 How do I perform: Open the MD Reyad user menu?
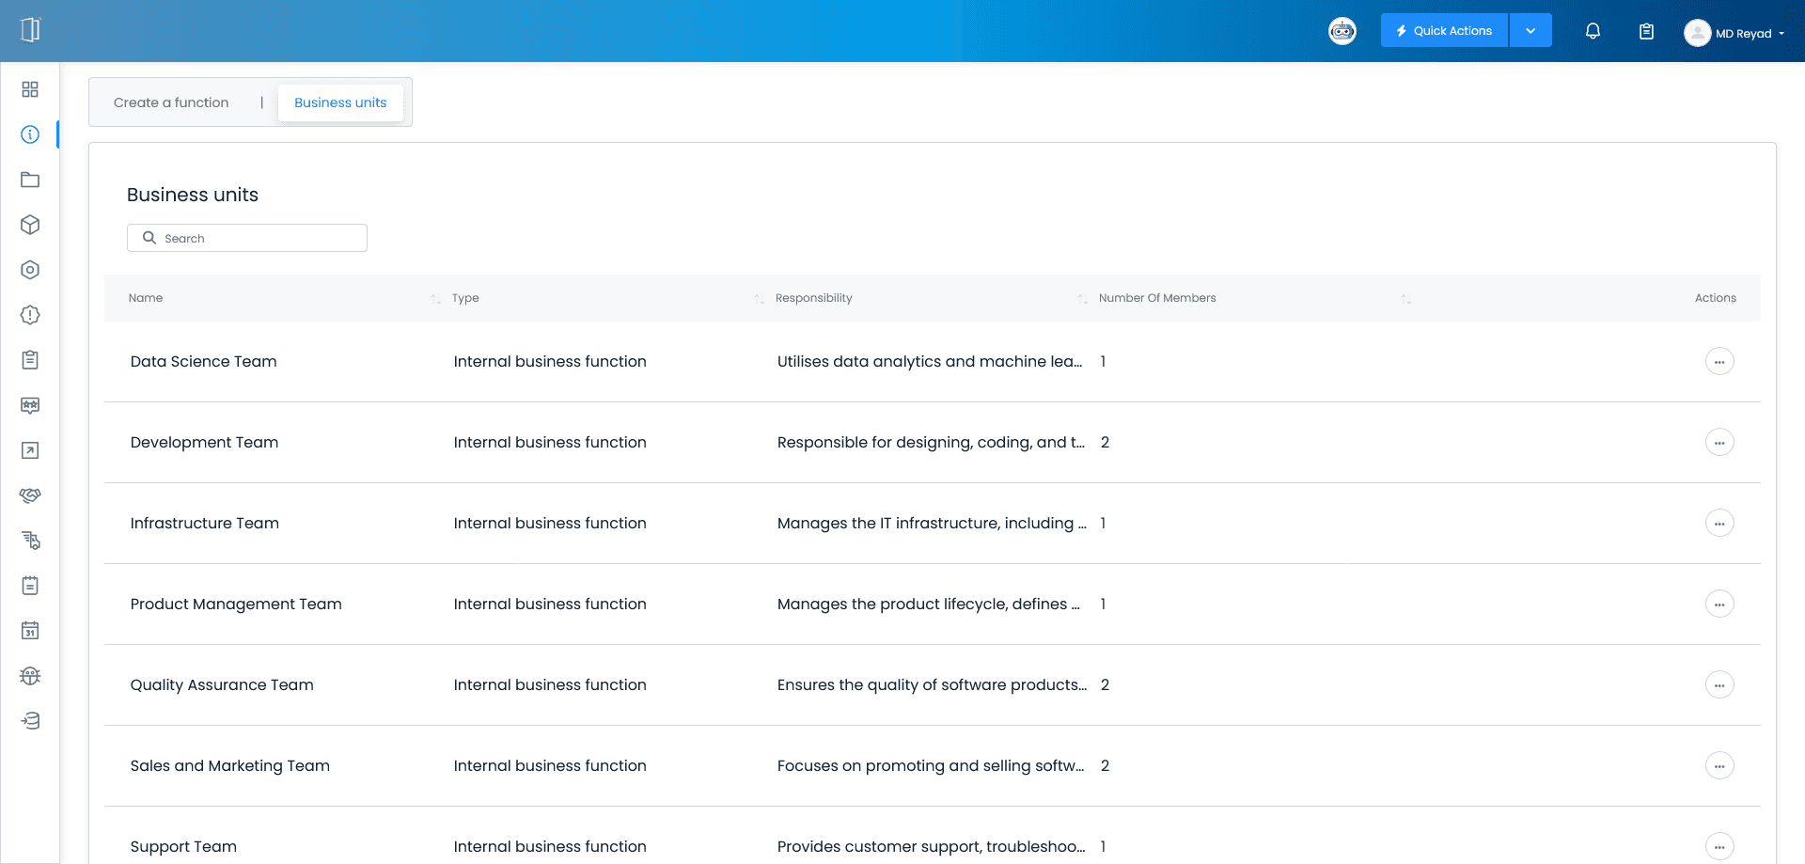[1734, 33]
